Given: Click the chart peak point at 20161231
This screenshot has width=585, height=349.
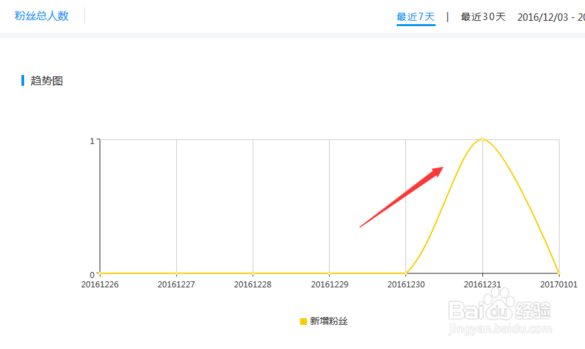Looking at the screenshot, I should [x=482, y=139].
